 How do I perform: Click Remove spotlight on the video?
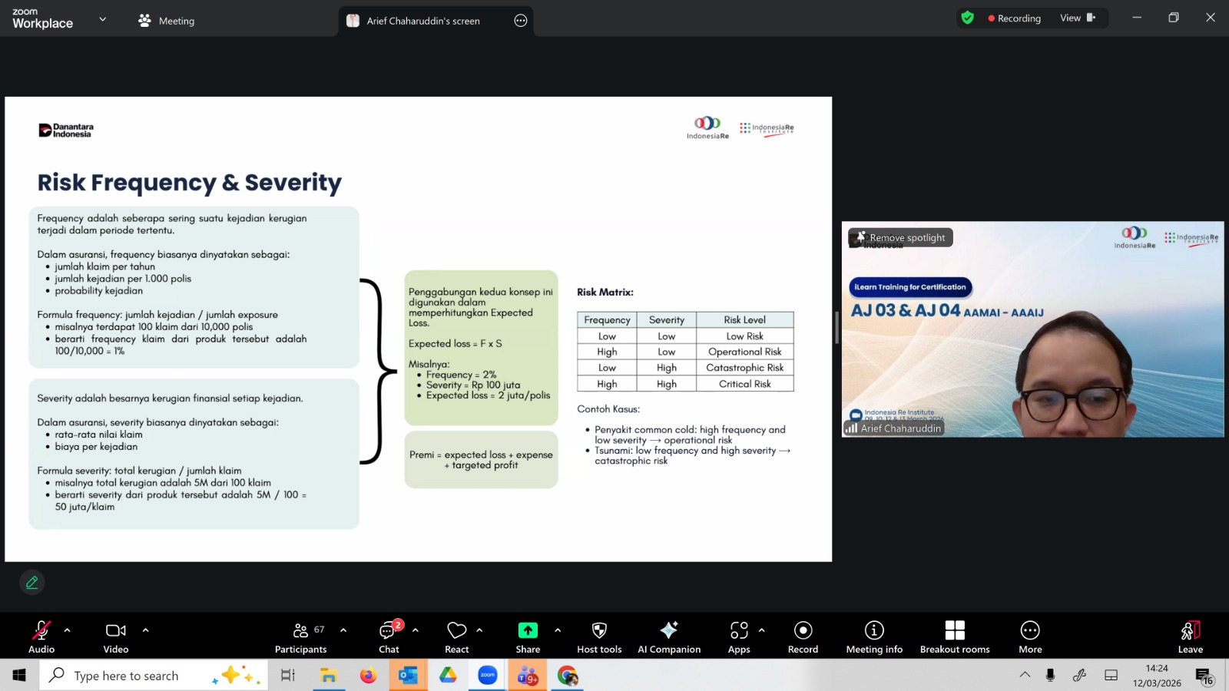click(900, 238)
